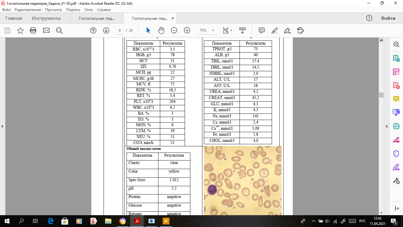Open the yellow Comment tool in sidebar

pyautogui.click(x=396, y=99)
